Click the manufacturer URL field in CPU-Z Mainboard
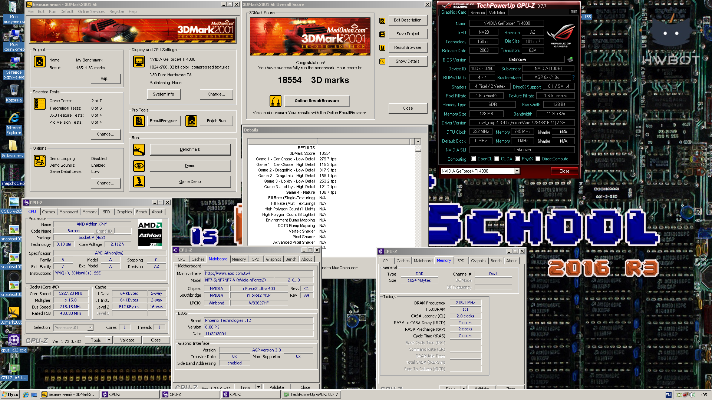Image resolution: width=712 pixels, height=400 pixels. [258, 273]
